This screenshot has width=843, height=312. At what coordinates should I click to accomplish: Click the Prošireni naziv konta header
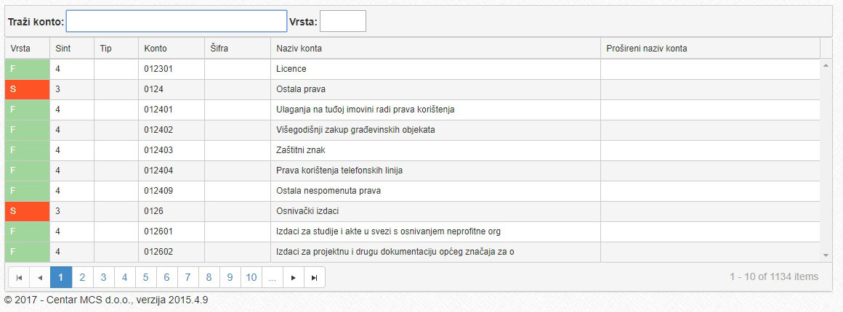point(710,49)
